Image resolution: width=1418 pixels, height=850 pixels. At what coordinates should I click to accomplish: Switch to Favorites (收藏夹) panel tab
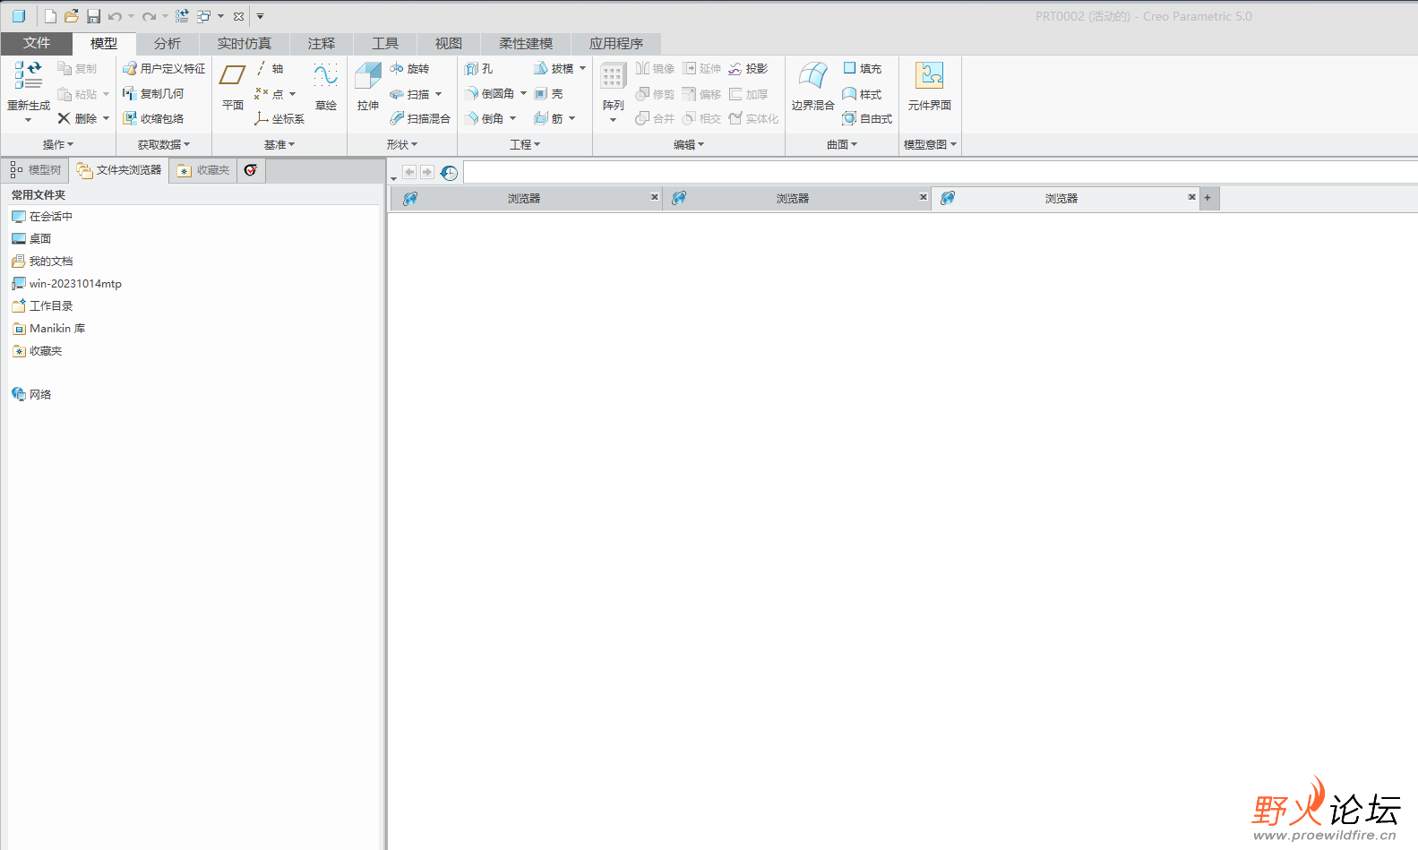[x=203, y=170]
